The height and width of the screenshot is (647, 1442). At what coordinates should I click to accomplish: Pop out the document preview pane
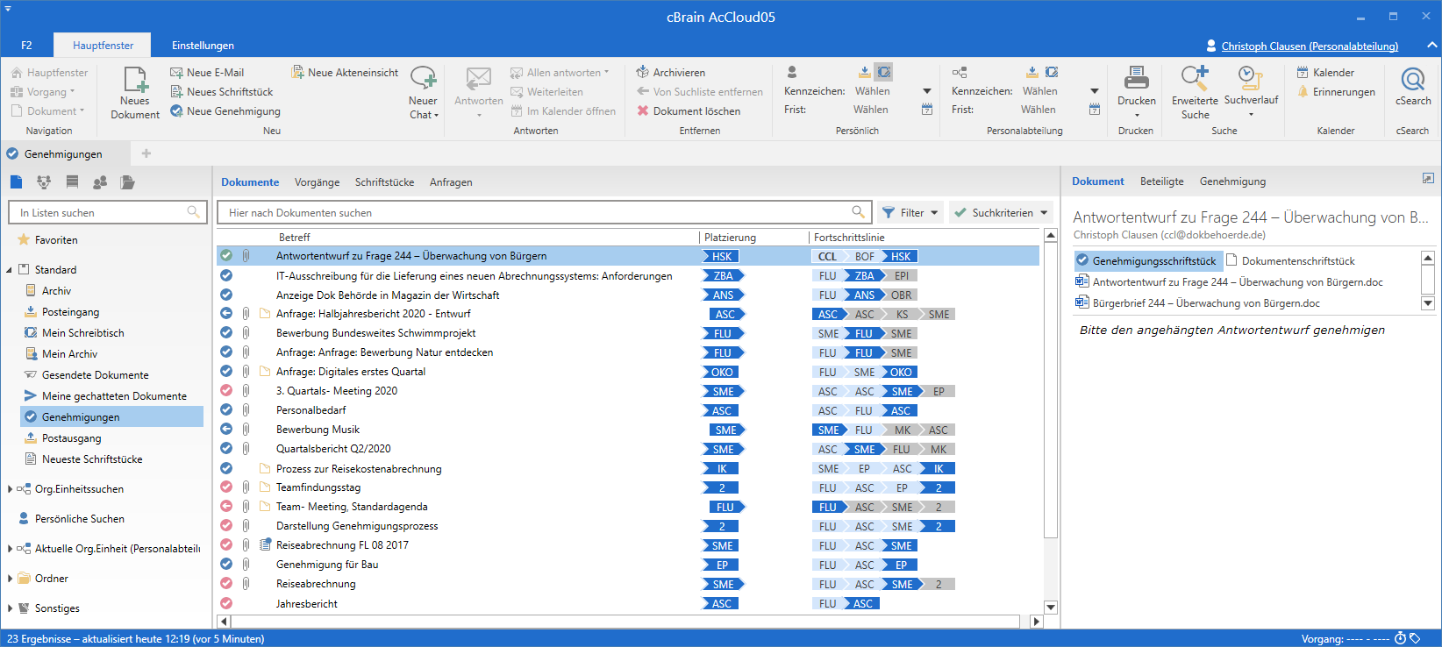1428,178
